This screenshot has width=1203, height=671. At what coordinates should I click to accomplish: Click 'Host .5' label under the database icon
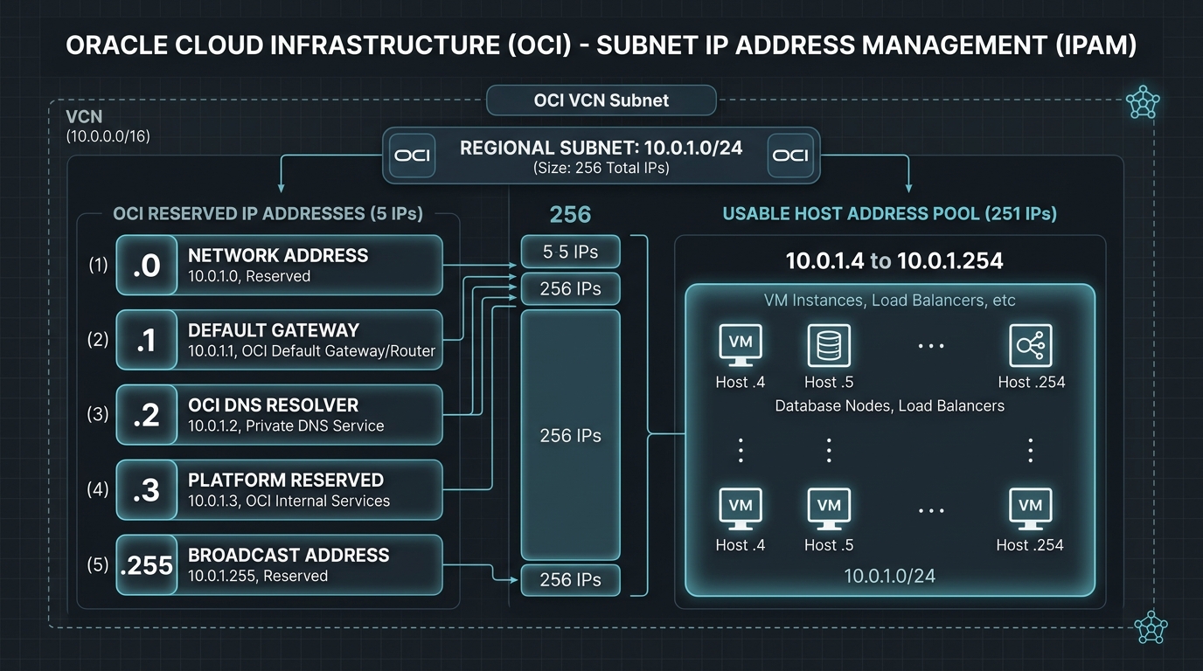click(829, 382)
